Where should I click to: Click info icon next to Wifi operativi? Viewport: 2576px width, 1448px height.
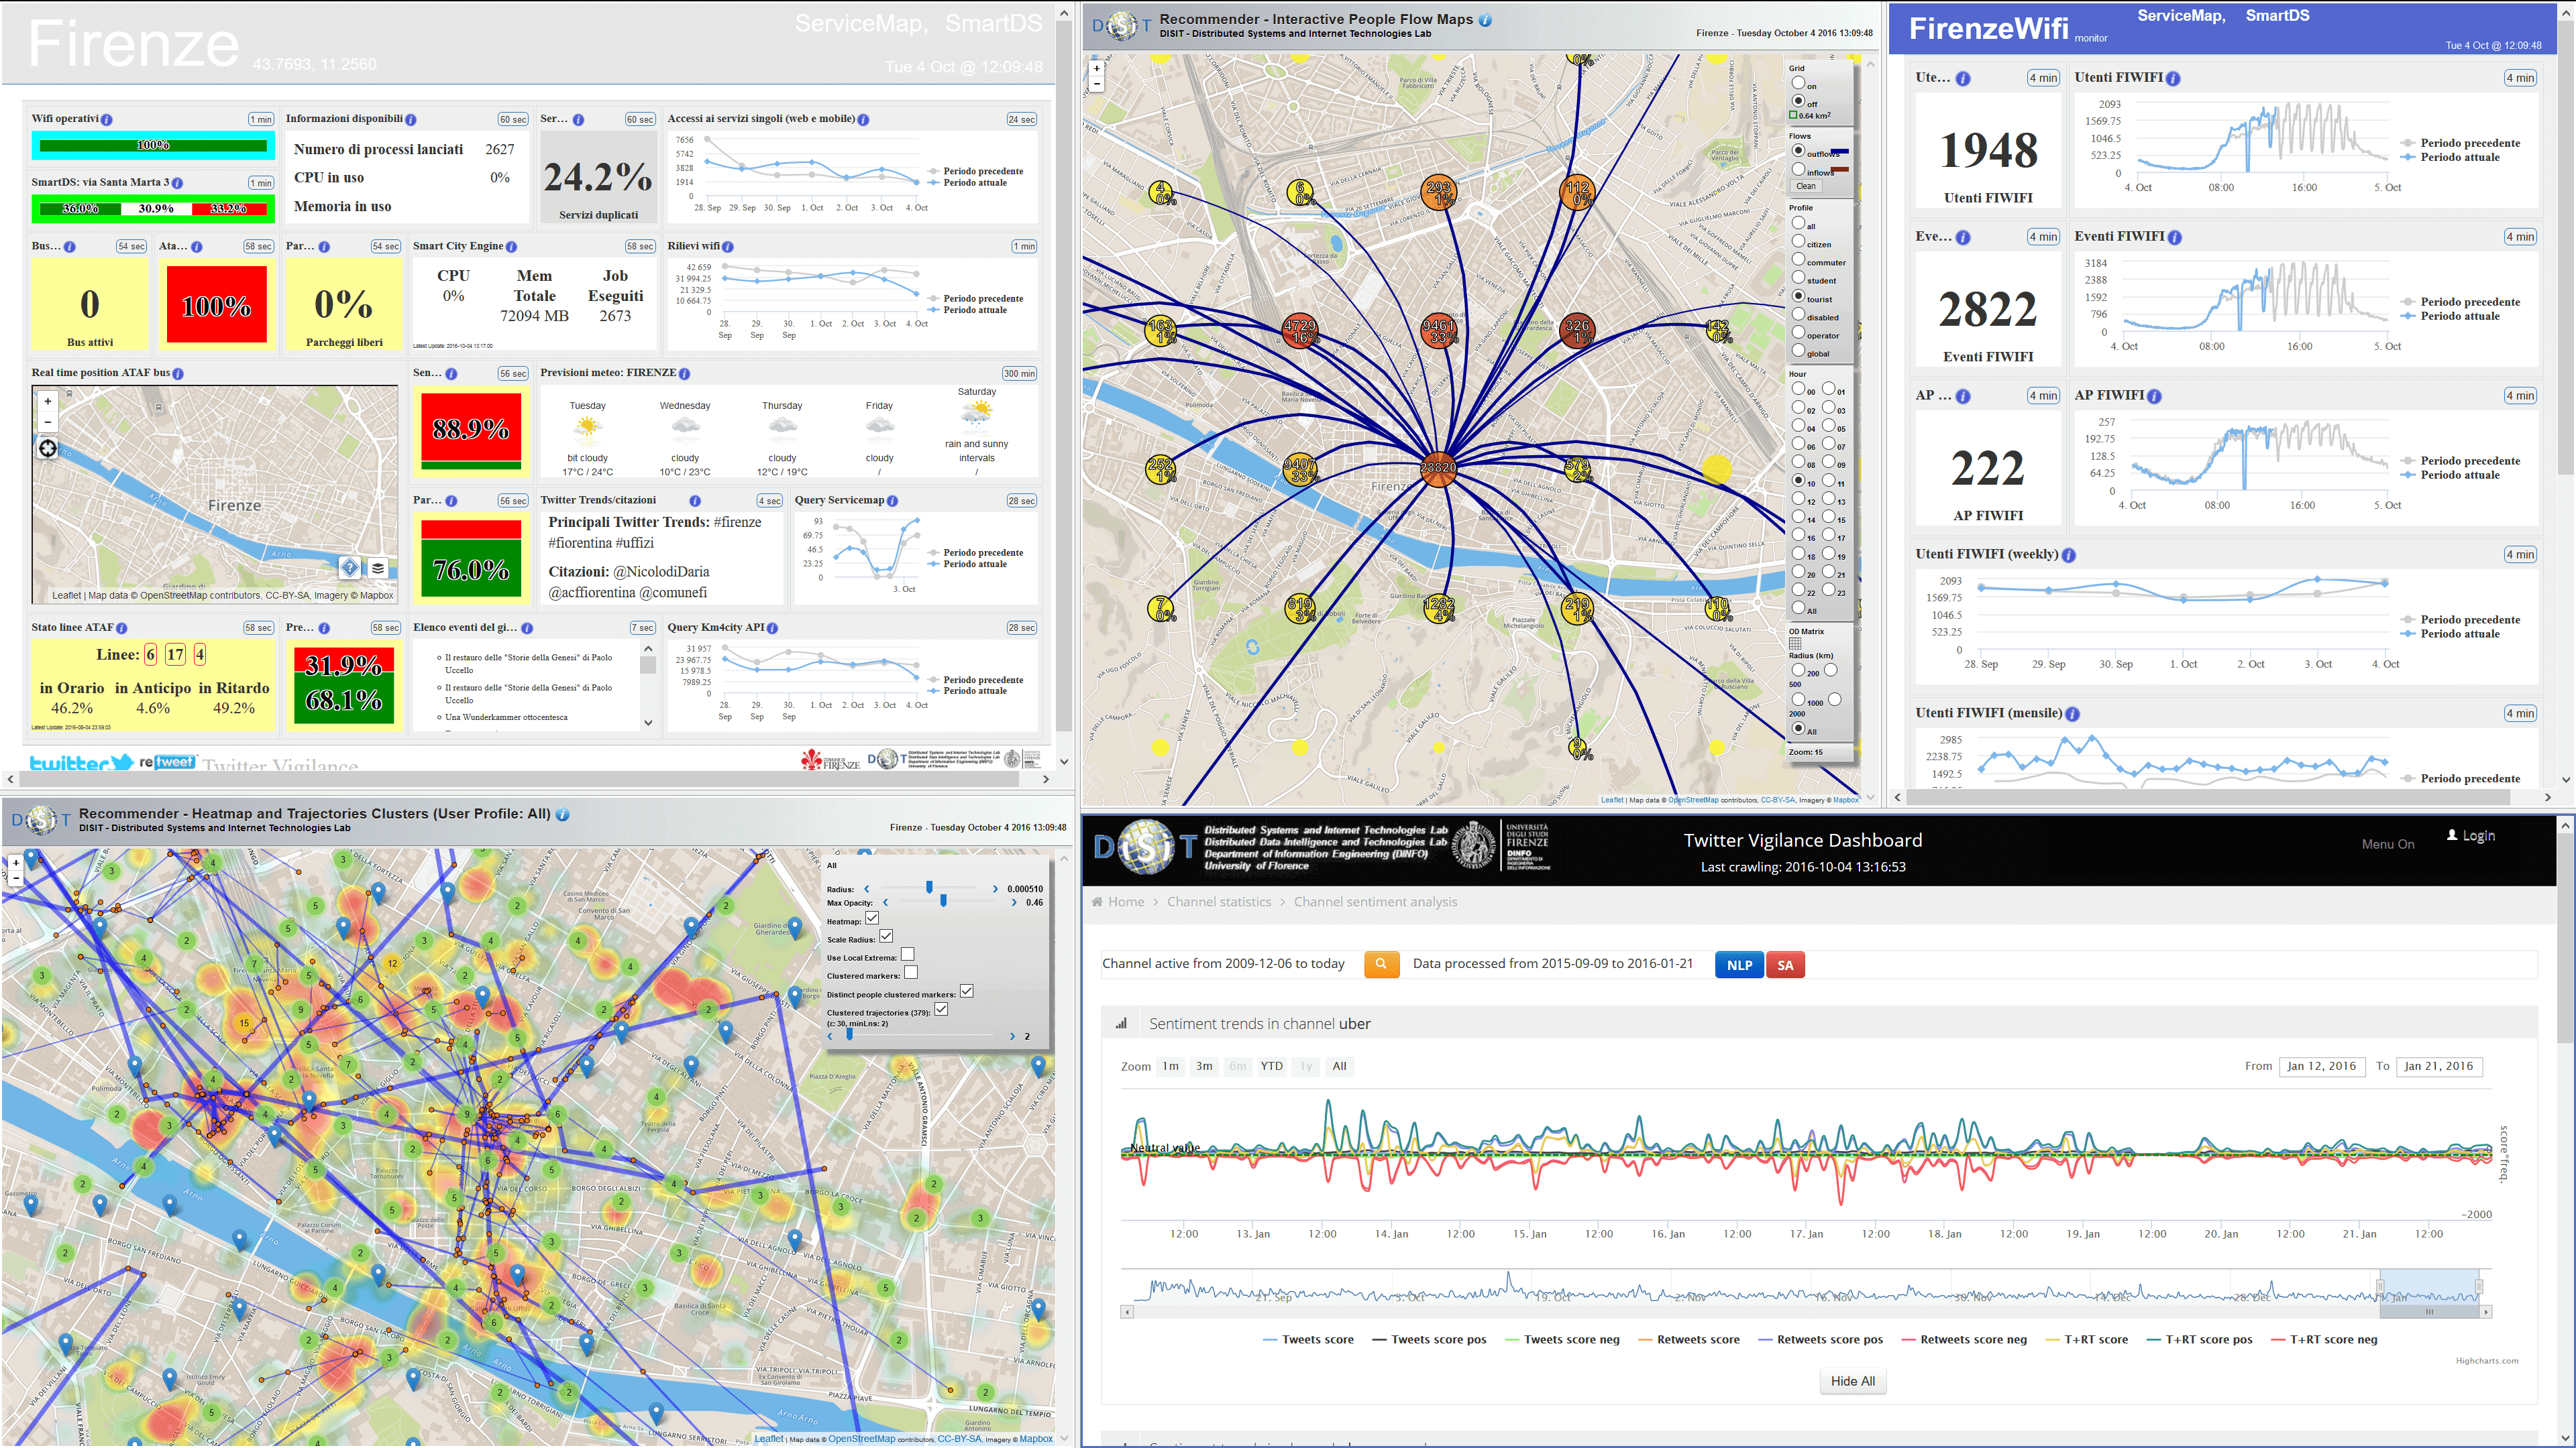107,119
